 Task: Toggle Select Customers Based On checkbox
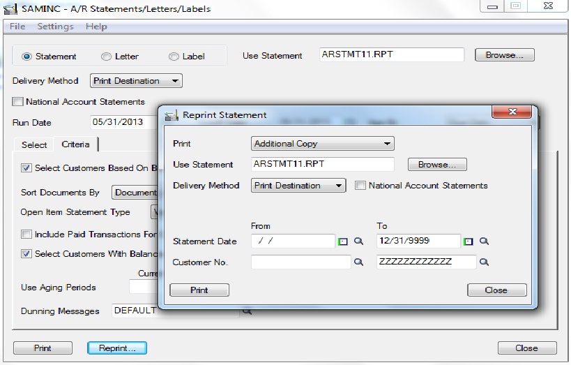(x=26, y=168)
